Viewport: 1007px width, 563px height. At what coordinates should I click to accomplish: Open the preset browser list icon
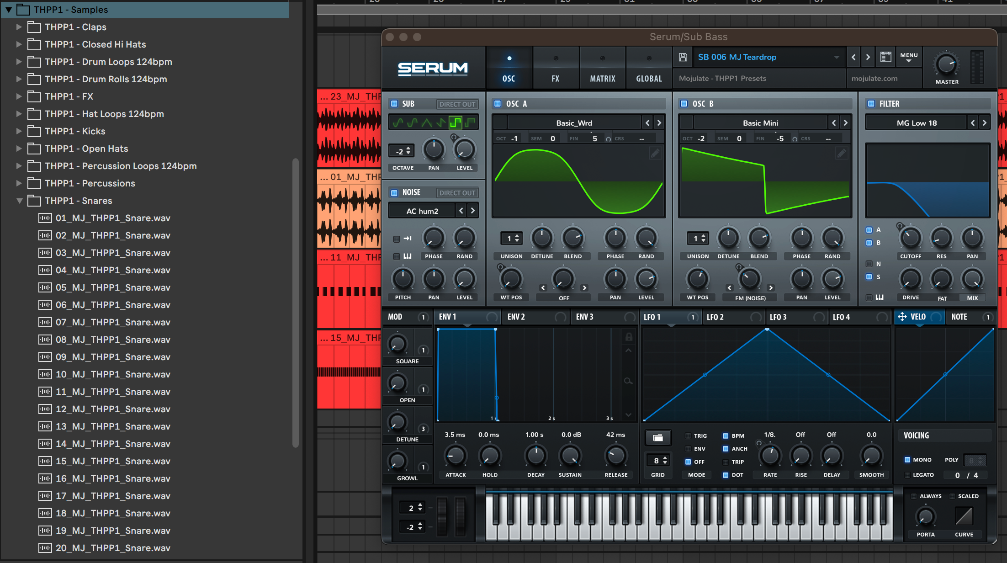coord(885,57)
